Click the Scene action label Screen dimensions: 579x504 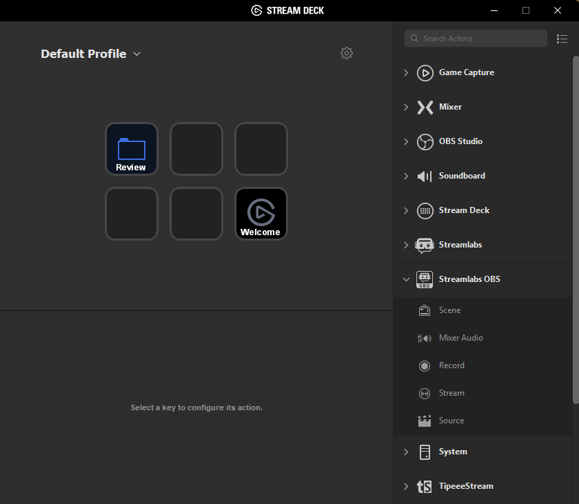(x=449, y=310)
